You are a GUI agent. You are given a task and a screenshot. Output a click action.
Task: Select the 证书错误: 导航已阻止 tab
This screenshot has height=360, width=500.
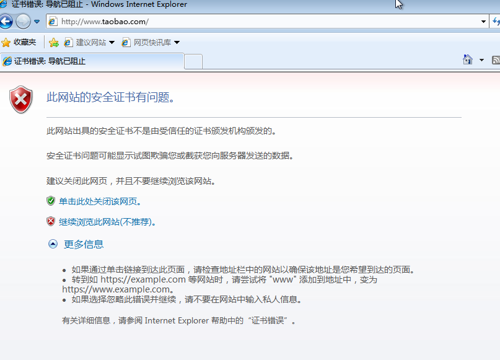click(92, 61)
